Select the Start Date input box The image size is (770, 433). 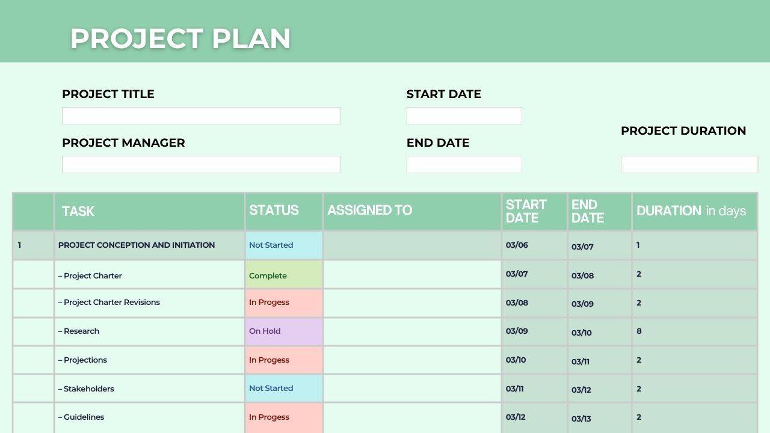click(x=464, y=115)
